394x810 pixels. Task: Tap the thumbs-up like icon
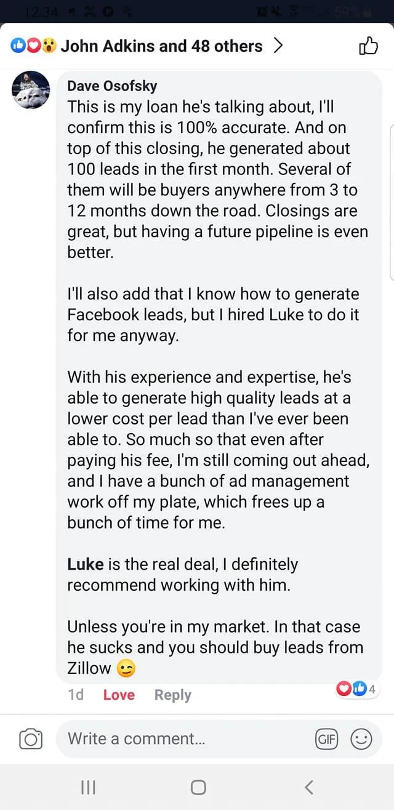pyautogui.click(x=368, y=46)
